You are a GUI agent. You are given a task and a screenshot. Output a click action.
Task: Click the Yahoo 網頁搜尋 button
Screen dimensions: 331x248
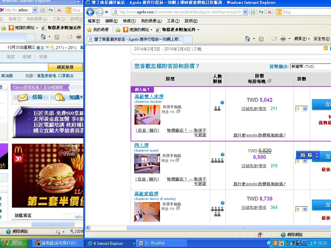click(x=65, y=67)
